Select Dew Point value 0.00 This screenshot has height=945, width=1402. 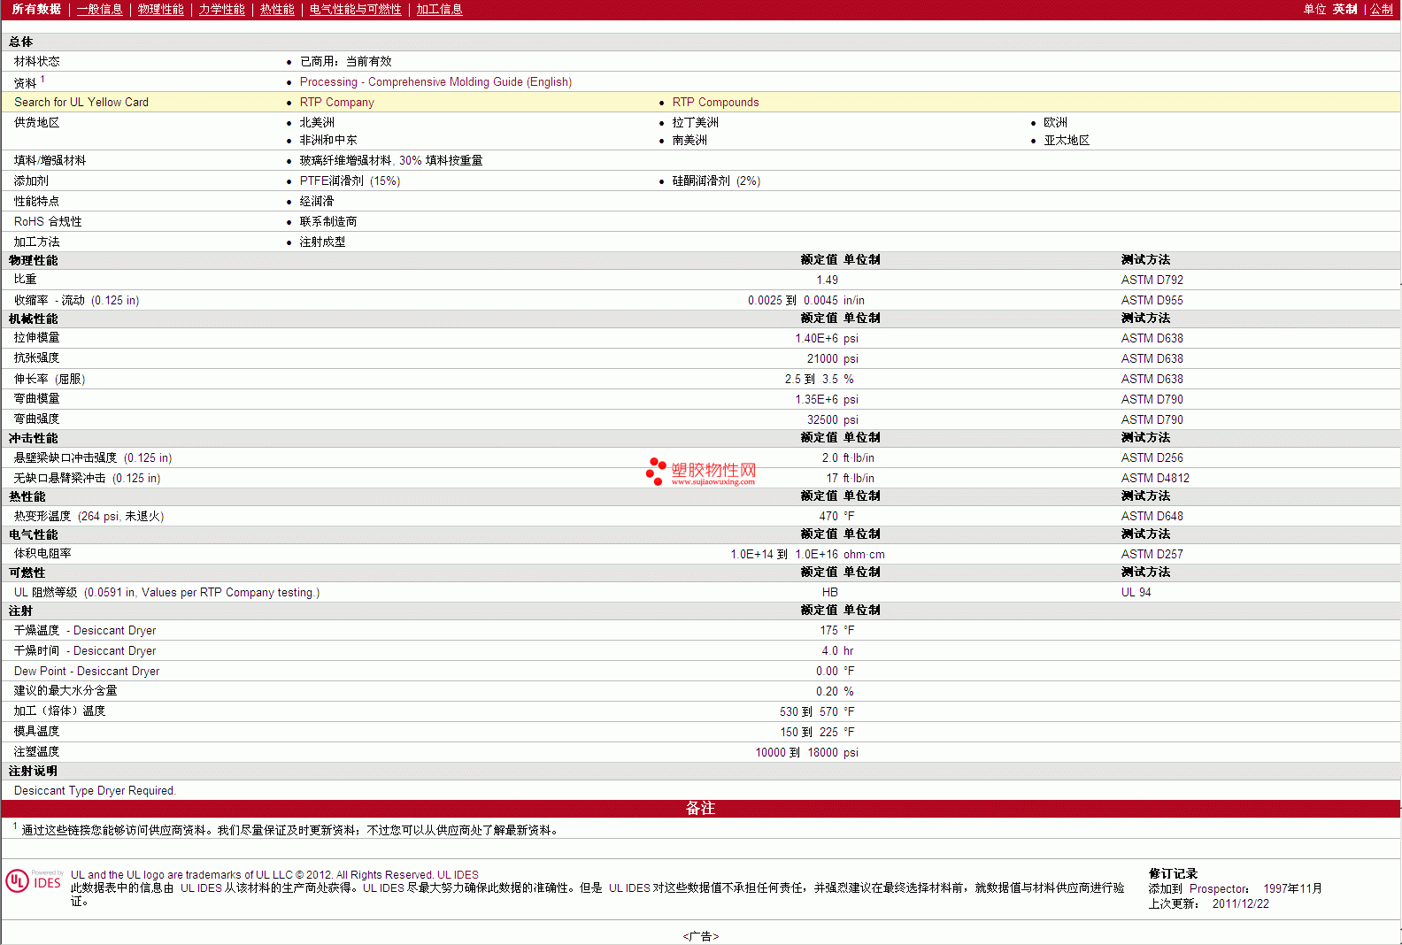827,671
